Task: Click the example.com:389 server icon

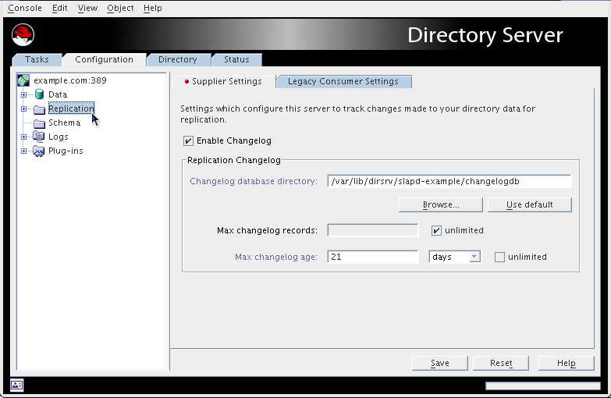Action: tap(23, 80)
